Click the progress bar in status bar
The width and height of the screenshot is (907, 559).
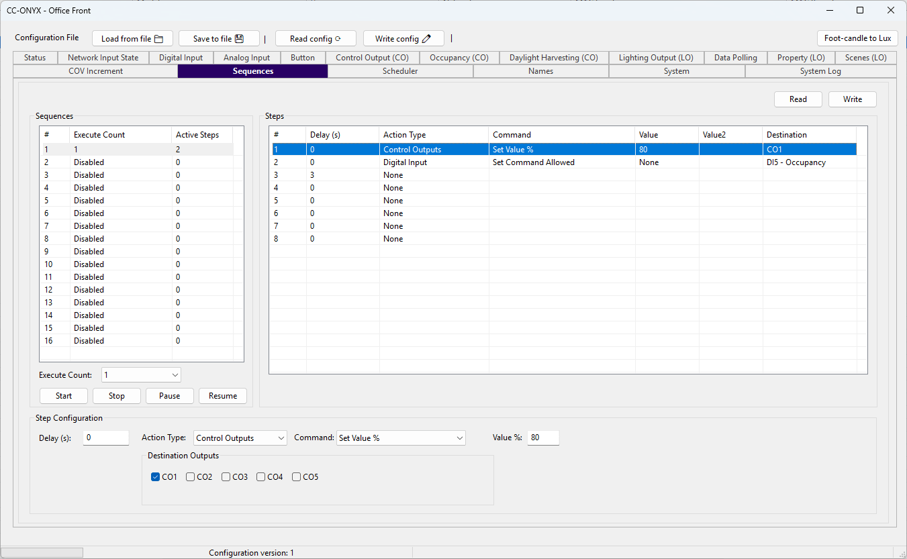(43, 553)
